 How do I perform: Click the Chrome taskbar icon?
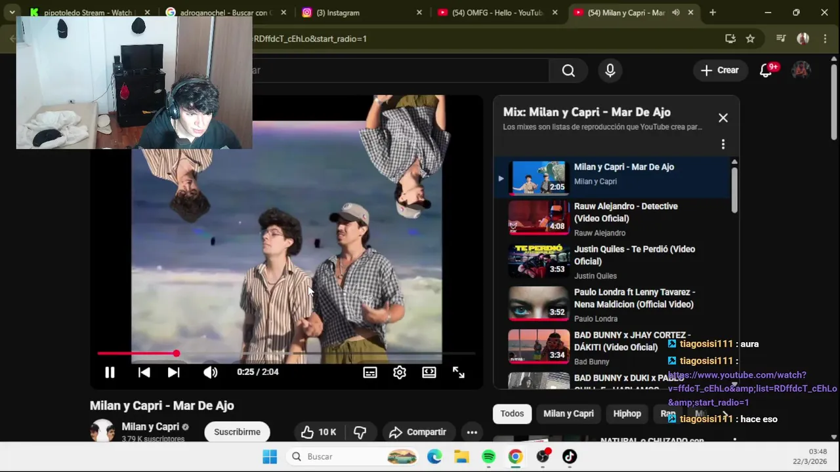click(x=516, y=457)
